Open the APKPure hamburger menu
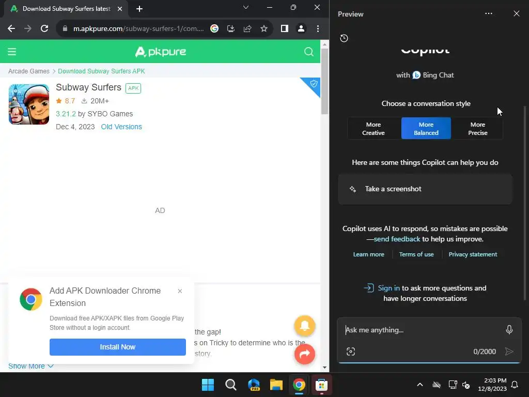 [12, 52]
